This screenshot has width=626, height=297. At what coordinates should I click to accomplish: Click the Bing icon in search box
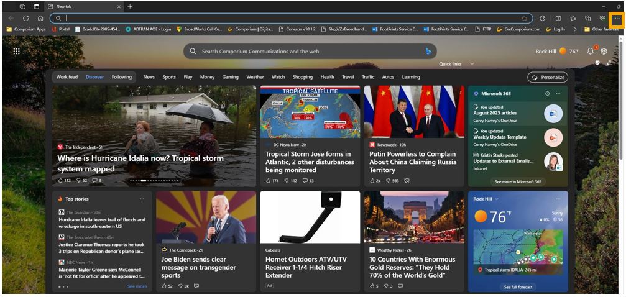pos(428,52)
